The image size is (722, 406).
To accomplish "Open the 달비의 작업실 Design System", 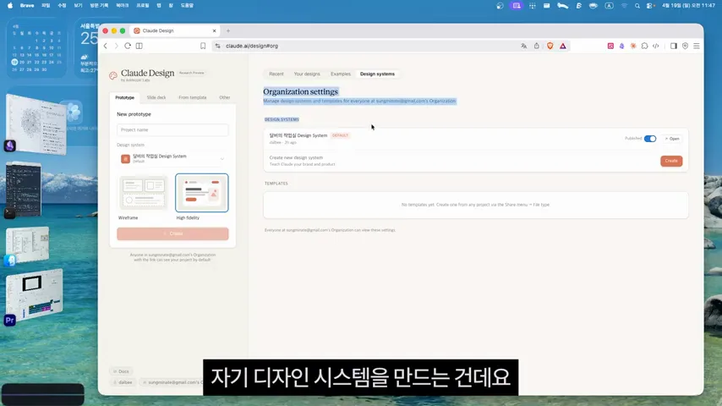I will (x=672, y=139).
